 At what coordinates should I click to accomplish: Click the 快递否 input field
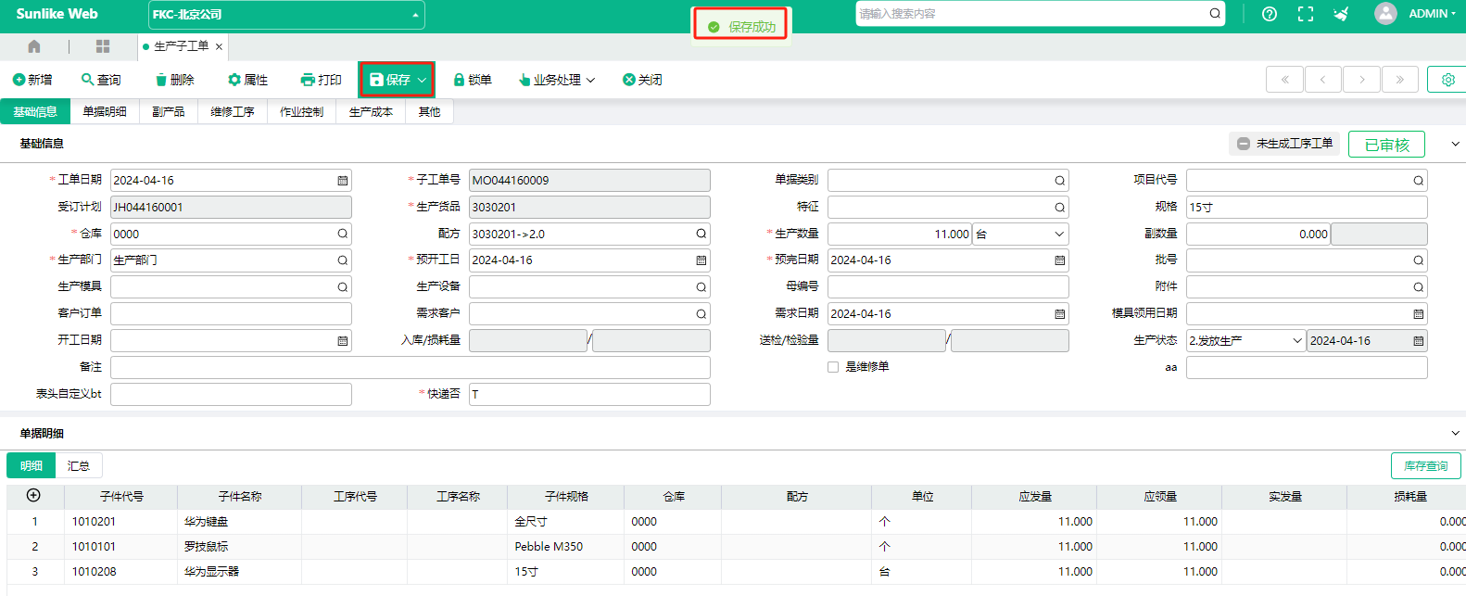pyautogui.click(x=589, y=395)
